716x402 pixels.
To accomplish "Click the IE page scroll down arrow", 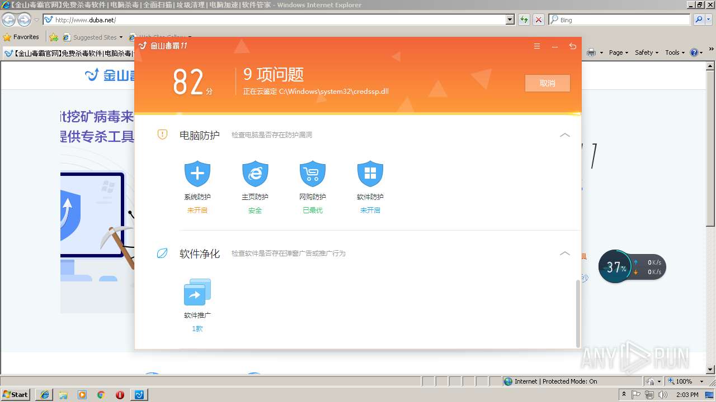I will pos(711,370).
